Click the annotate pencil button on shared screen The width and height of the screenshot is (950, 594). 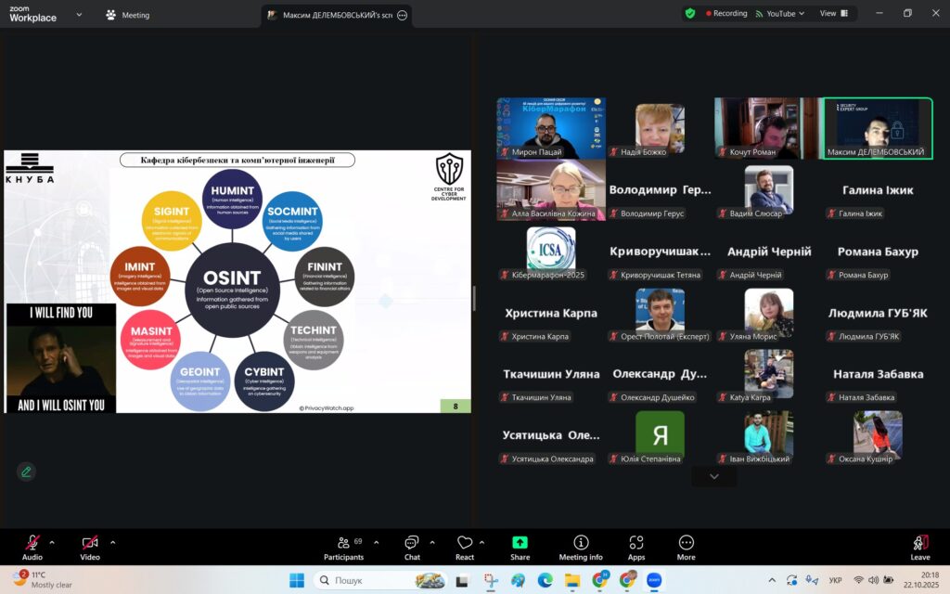coord(26,471)
